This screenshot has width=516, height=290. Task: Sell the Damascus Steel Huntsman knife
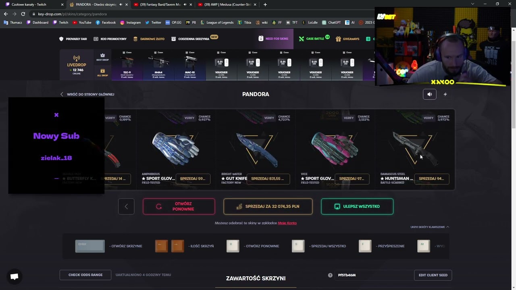point(431,178)
